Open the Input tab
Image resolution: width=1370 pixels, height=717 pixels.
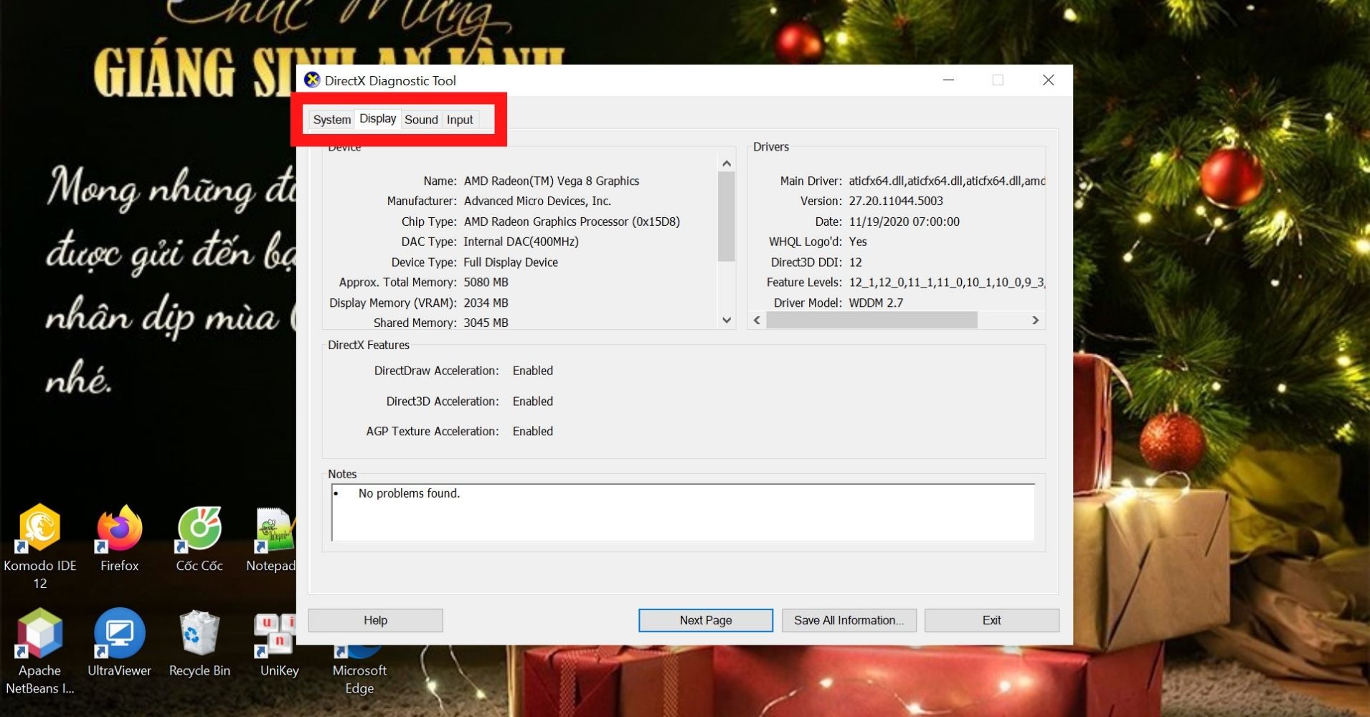click(460, 120)
